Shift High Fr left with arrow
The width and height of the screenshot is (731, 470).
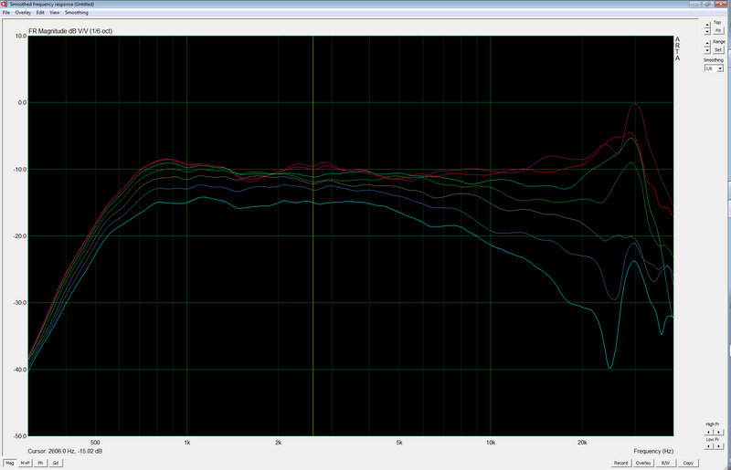point(709,432)
